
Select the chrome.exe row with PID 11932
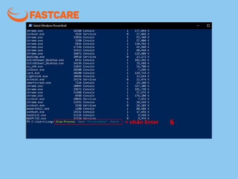coord(88,102)
